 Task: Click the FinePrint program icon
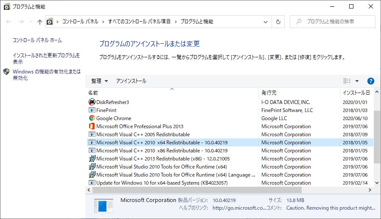point(92,110)
